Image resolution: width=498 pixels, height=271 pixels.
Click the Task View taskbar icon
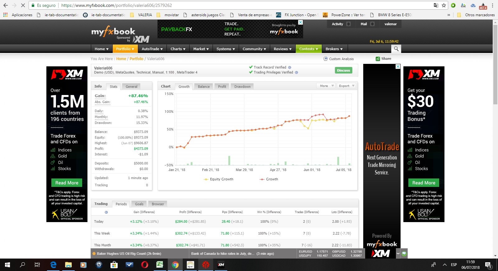coord(37,265)
